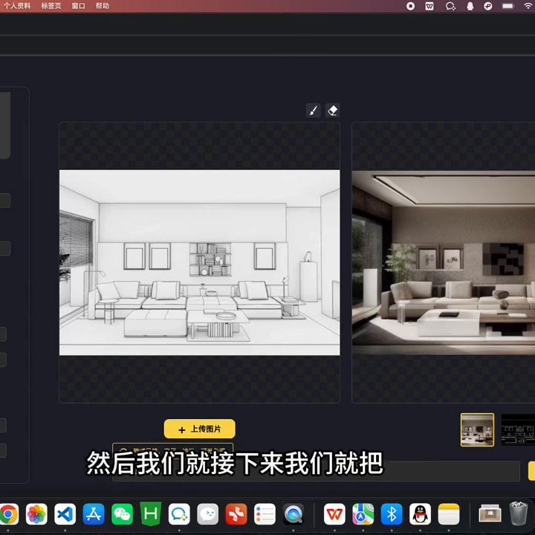Open Google Chrome from the dock
The image size is (535, 535).
[x=8, y=514]
